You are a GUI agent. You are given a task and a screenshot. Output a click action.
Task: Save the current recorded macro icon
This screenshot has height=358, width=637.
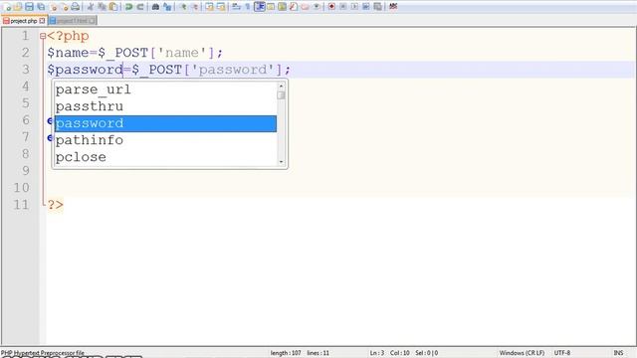(x=378, y=7)
